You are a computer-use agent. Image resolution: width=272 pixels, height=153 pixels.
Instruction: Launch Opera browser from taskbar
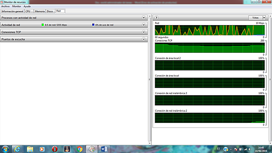pyautogui.click(x=55, y=149)
